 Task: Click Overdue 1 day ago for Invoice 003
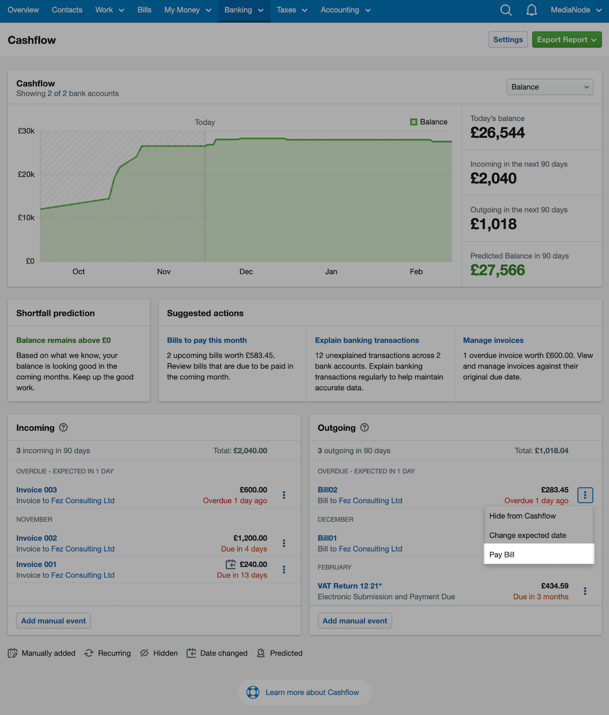(x=235, y=501)
